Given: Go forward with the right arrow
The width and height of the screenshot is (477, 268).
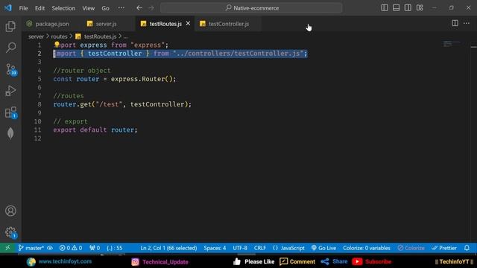Looking at the screenshot, I should pyautogui.click(x=151, y=8).
